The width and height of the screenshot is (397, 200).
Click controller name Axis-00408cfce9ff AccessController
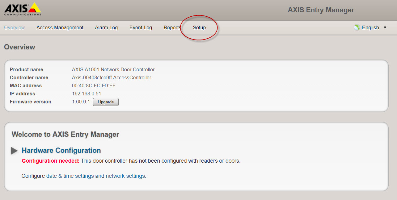112,78
